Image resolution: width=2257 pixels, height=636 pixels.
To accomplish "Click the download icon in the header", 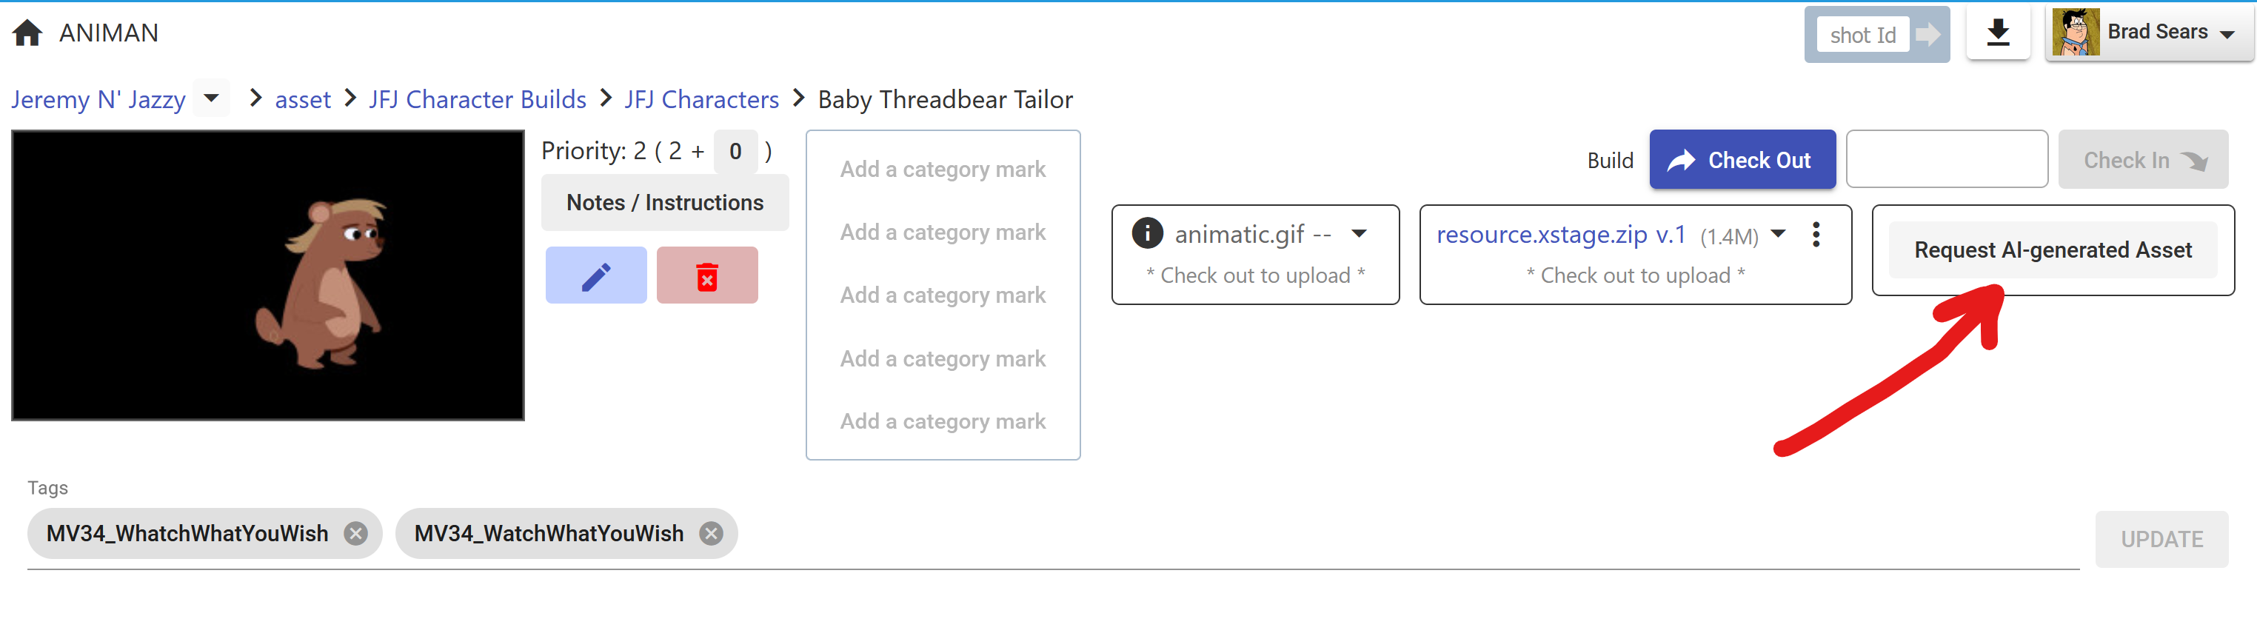I will click(x=1998, y=33).
